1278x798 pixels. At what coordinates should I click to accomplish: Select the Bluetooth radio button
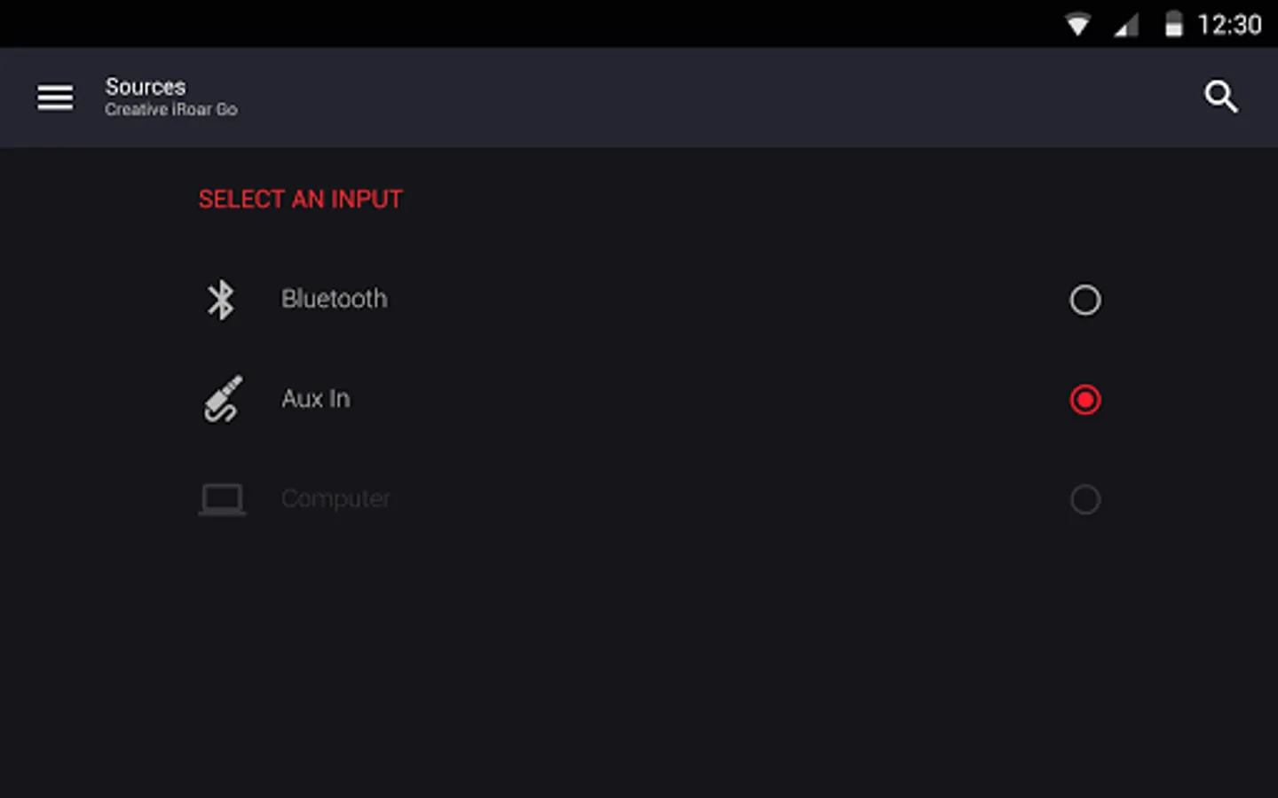pos(1085,300)
